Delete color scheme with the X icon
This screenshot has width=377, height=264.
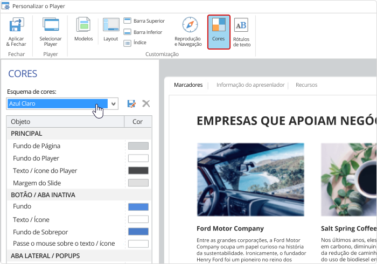tap(146, 103)
